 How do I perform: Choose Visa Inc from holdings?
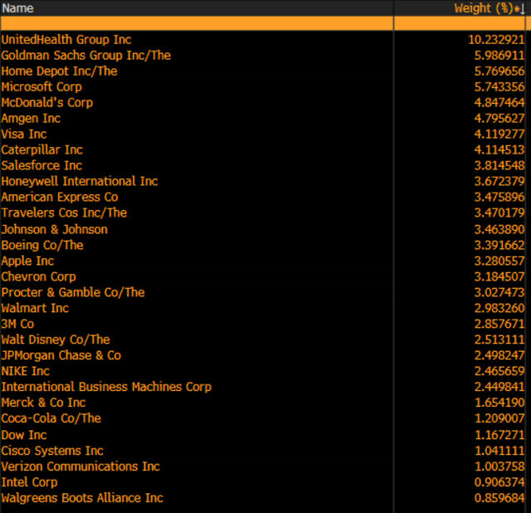(24, 134)
